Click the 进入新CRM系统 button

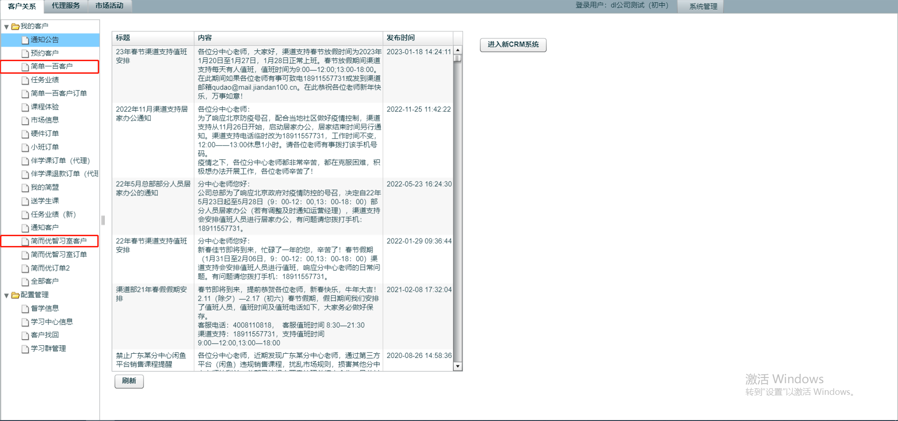point(513,45)
